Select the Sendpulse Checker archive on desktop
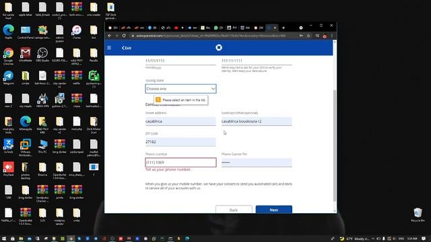 [42, 194]
